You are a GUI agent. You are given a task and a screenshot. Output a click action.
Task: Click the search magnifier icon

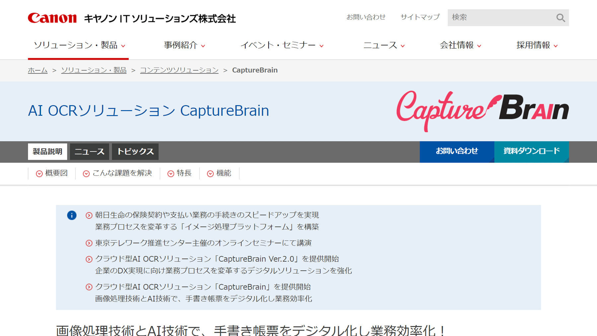point(561,18)
